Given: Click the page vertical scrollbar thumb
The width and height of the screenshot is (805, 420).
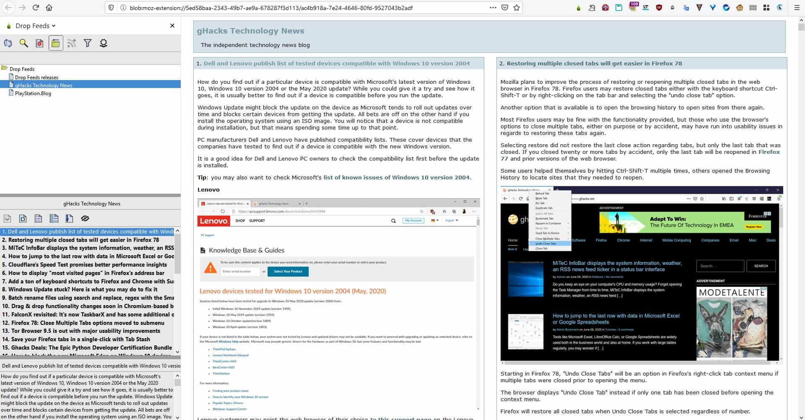Looking at the screenshot, I should click(801, 27).
